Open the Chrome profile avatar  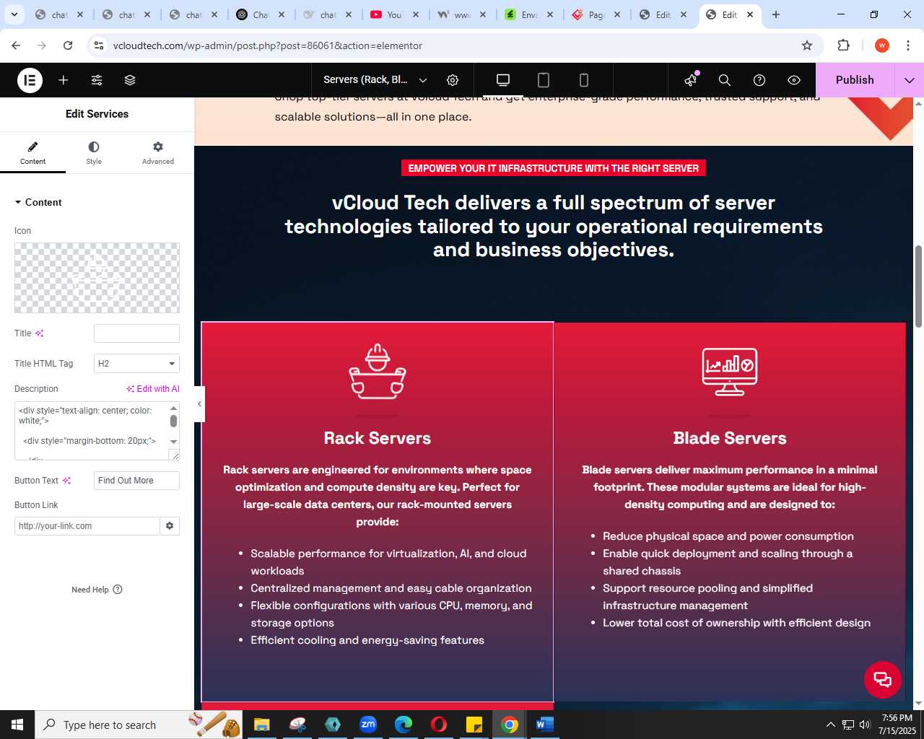point(882,45)
